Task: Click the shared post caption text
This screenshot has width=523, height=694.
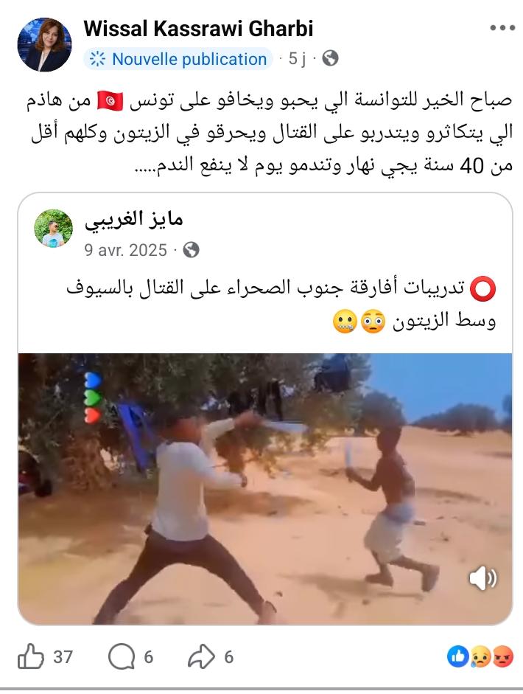Action: pos(281,305)
